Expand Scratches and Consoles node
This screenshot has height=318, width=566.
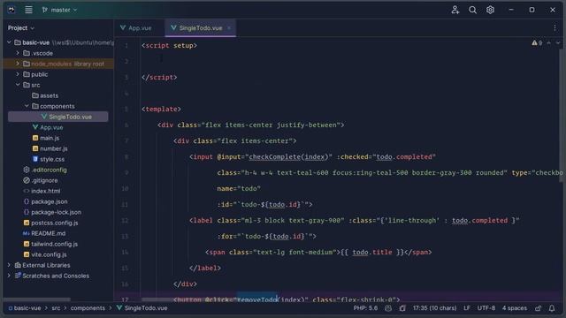[10, 276]
